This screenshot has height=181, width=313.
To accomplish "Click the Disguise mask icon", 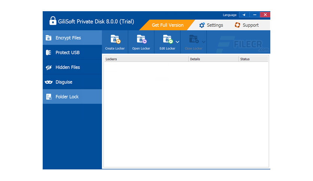I will (49, 82).
